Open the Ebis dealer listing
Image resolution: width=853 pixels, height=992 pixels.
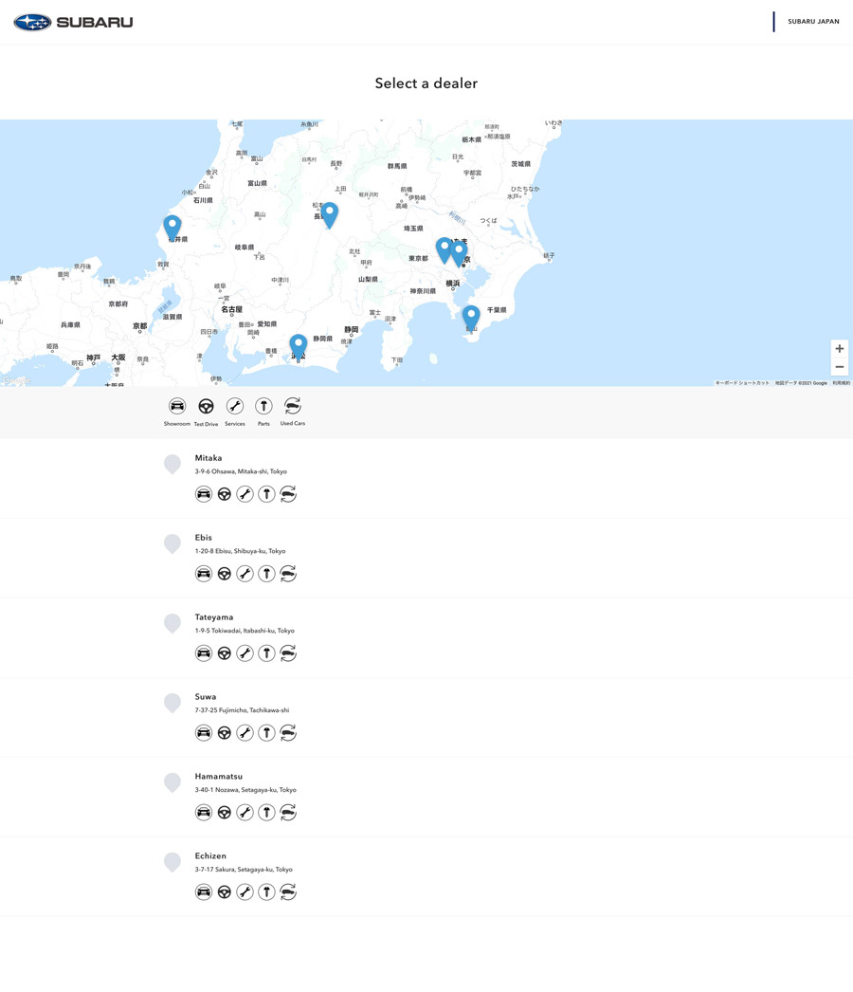pos(204,538)
